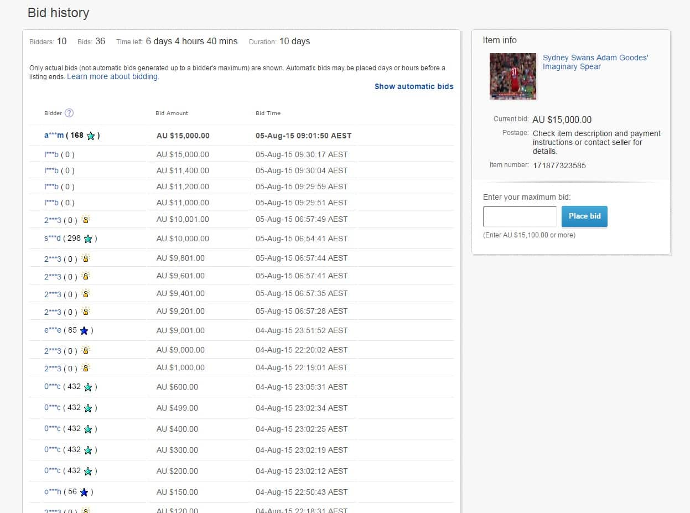Viewport: 690px width, 513px height.
Task: Show automatic bids
Action: click(414, 86)
